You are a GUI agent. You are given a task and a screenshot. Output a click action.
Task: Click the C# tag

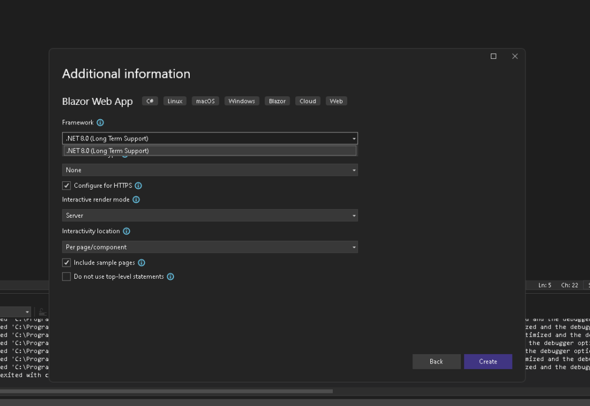(150, 101)
